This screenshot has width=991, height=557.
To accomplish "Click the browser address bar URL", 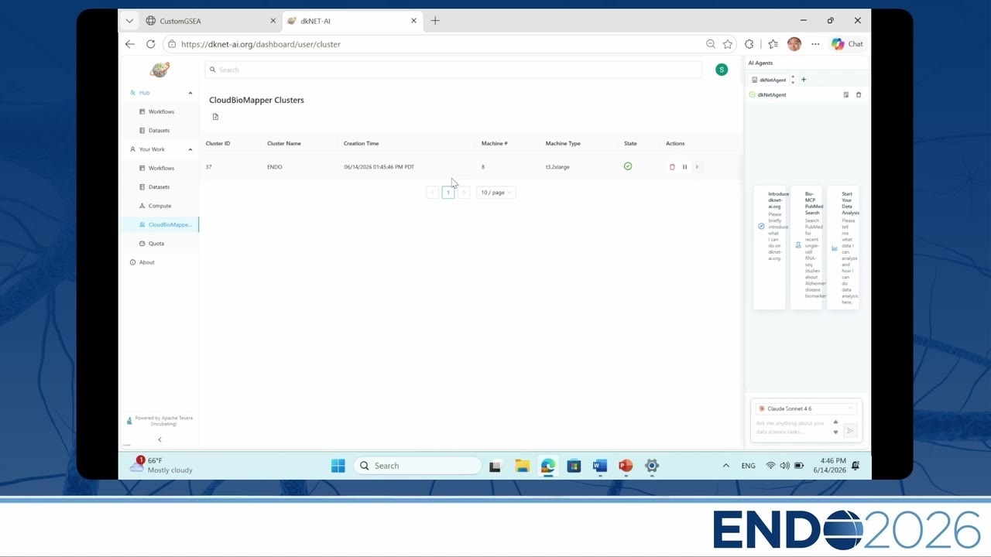I will pyautogui.click(x=261, y=44).
